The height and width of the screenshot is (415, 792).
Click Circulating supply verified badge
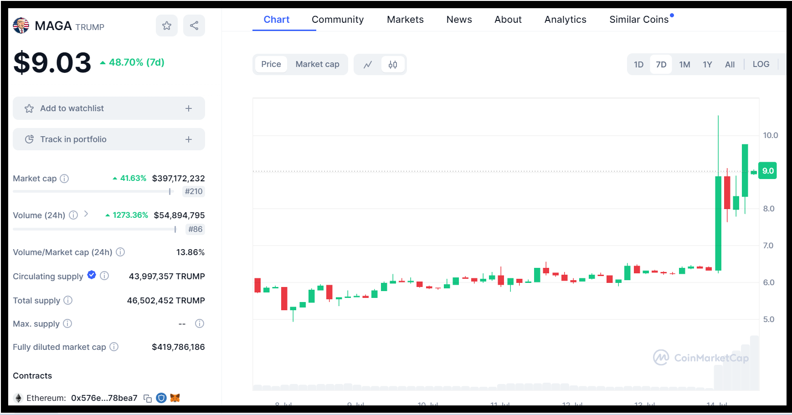point(92,275)
